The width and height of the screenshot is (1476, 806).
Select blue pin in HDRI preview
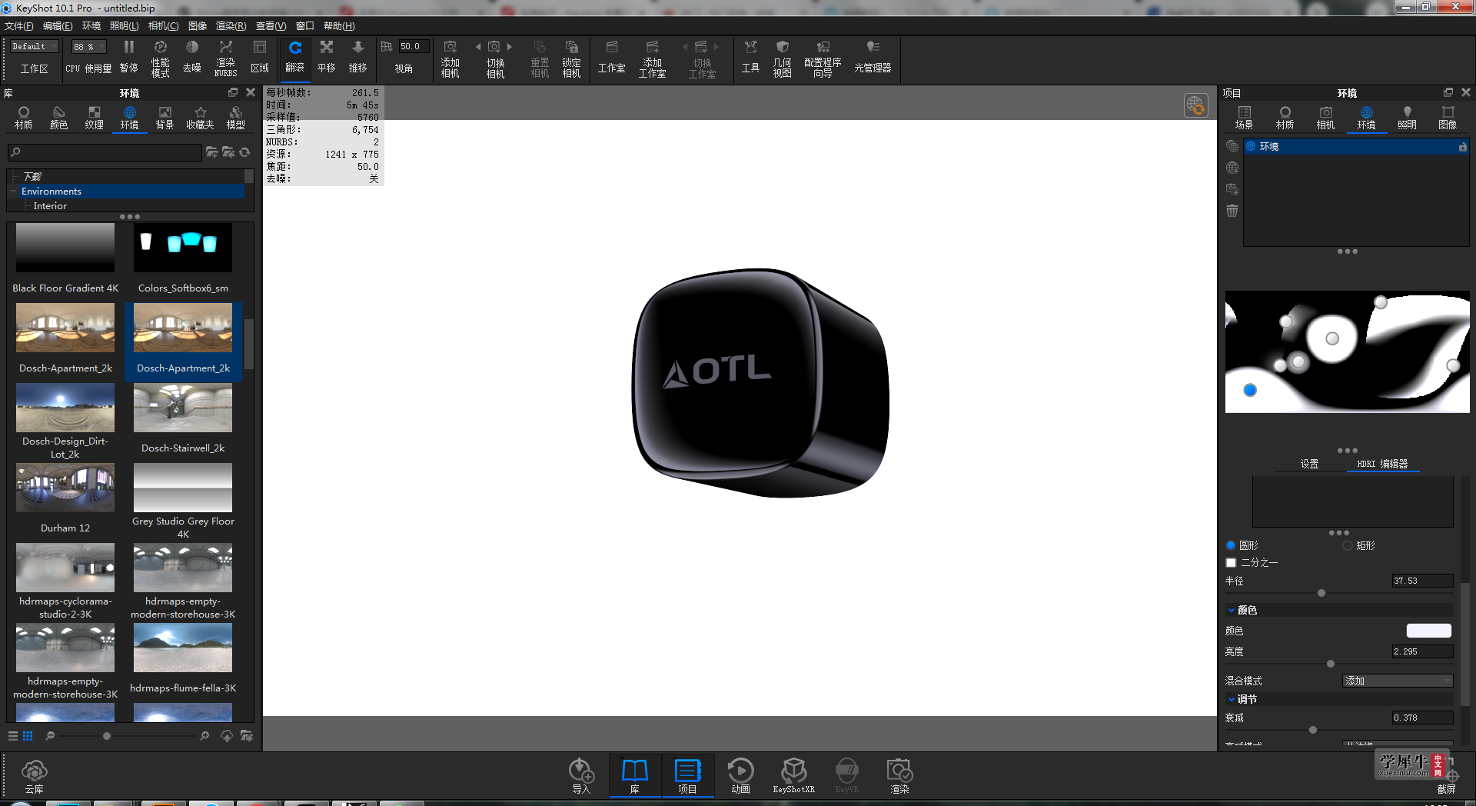tap(1250, 390)
